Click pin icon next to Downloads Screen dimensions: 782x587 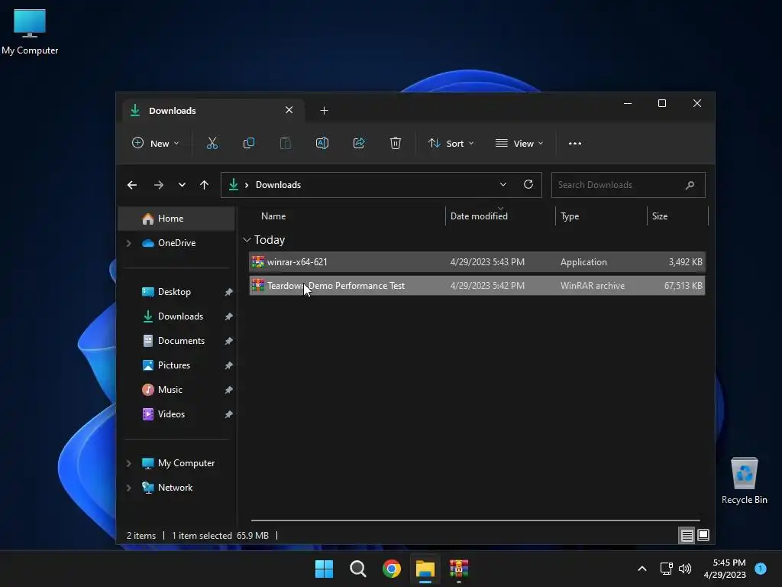click(228, 316)
